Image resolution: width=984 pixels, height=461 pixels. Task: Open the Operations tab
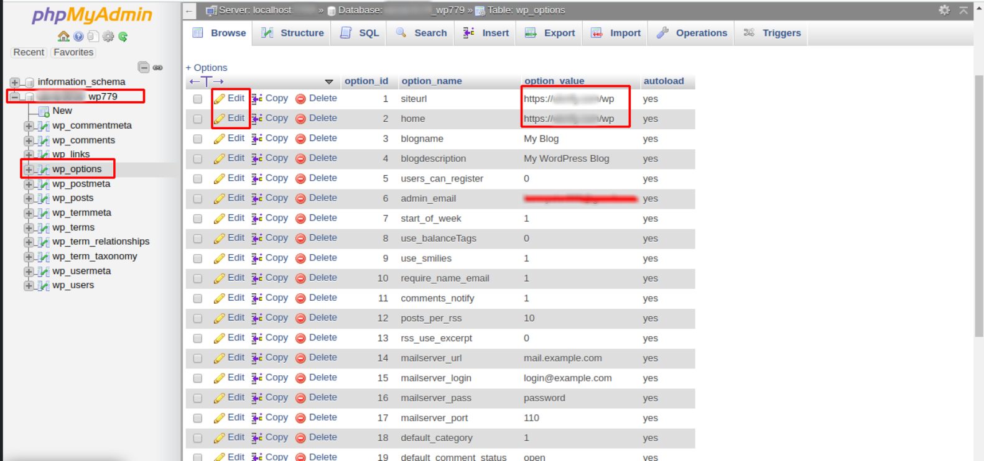(692, 33)
